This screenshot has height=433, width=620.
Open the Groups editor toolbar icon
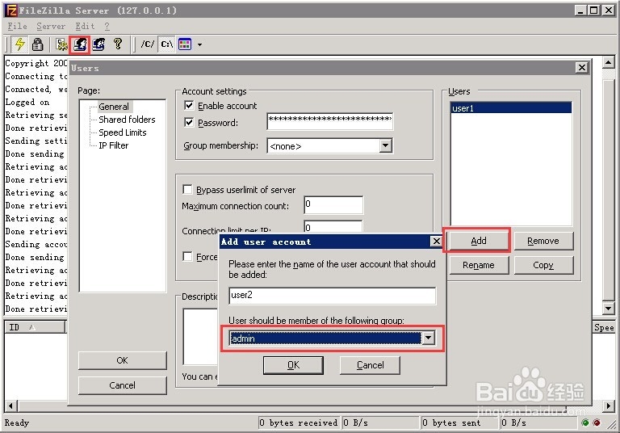[98, 44]
